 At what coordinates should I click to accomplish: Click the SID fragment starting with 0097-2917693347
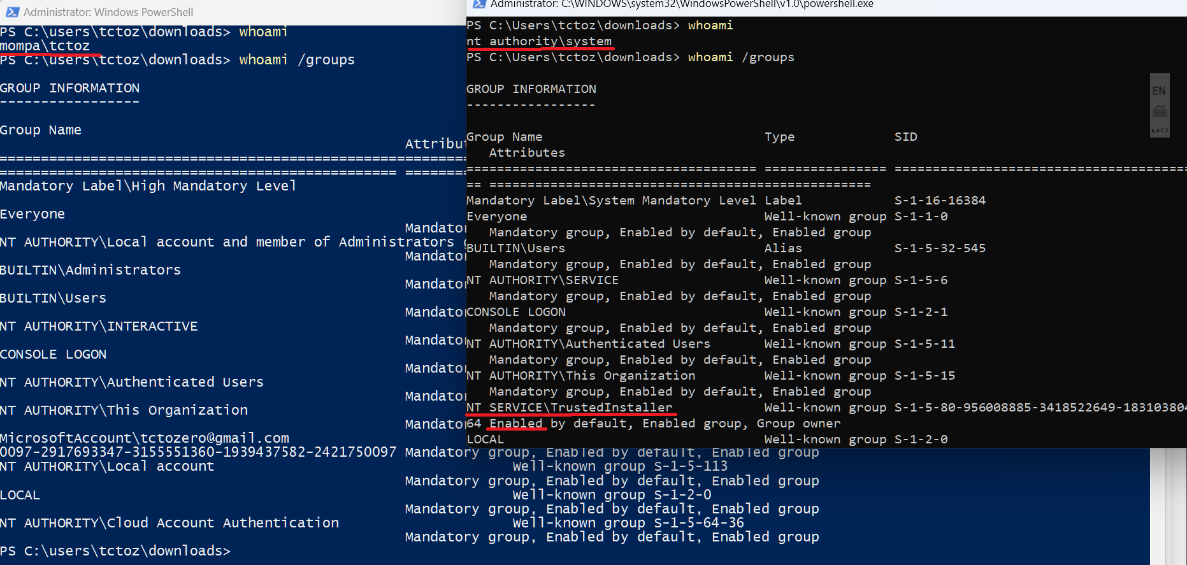(198, 452)
